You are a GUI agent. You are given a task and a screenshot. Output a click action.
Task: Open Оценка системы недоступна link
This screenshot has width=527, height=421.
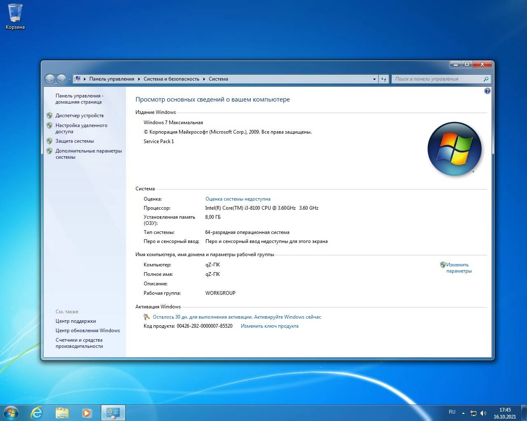pos(238,199)
